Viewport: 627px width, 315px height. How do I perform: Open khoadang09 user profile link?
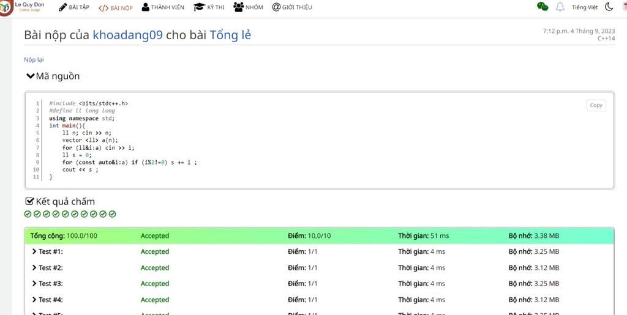click(x=127, y=35)
